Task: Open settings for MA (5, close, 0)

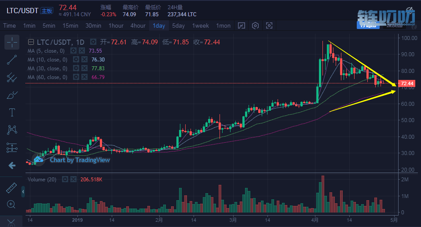Action: click(73, 50)
